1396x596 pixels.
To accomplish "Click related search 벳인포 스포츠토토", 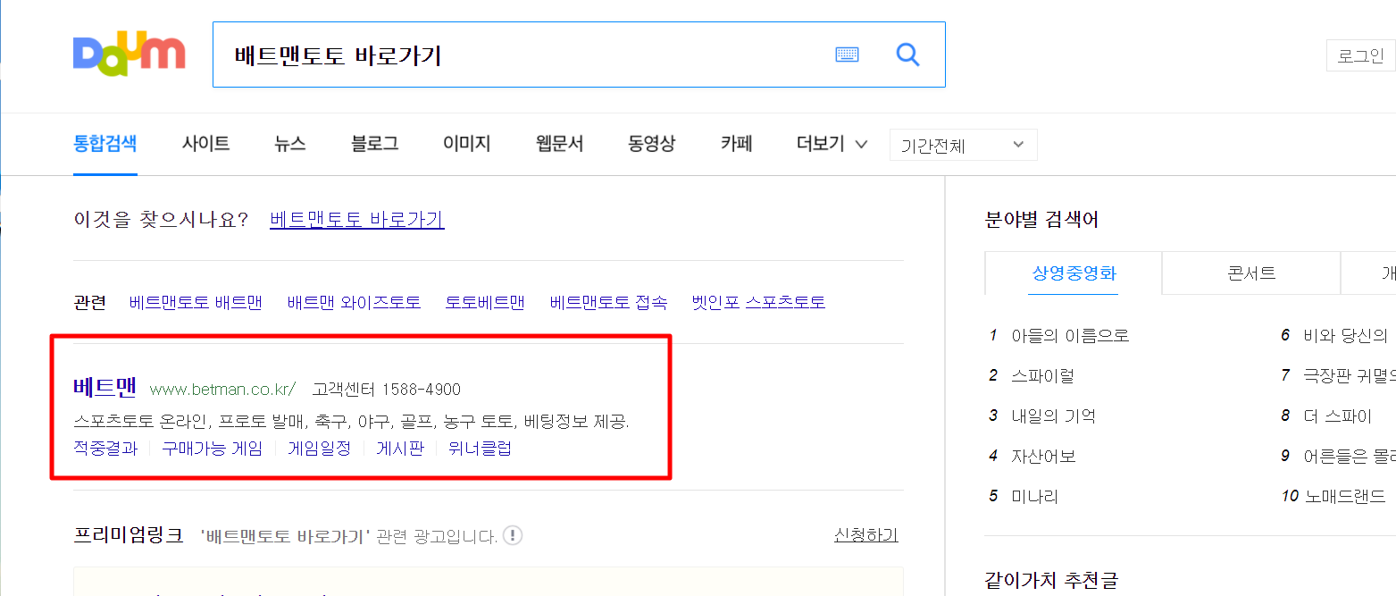I will (x=759, y=303).
